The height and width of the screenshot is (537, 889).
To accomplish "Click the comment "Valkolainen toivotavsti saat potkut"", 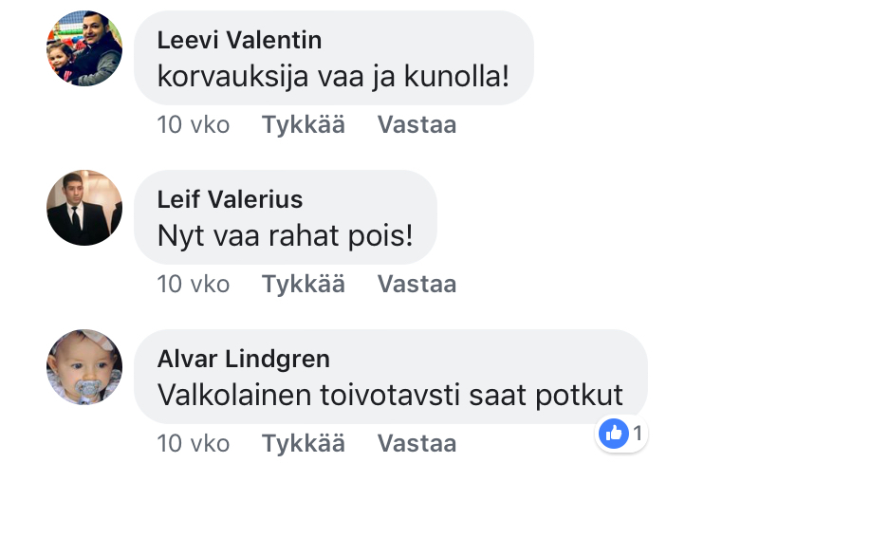I will click(390, 395).
